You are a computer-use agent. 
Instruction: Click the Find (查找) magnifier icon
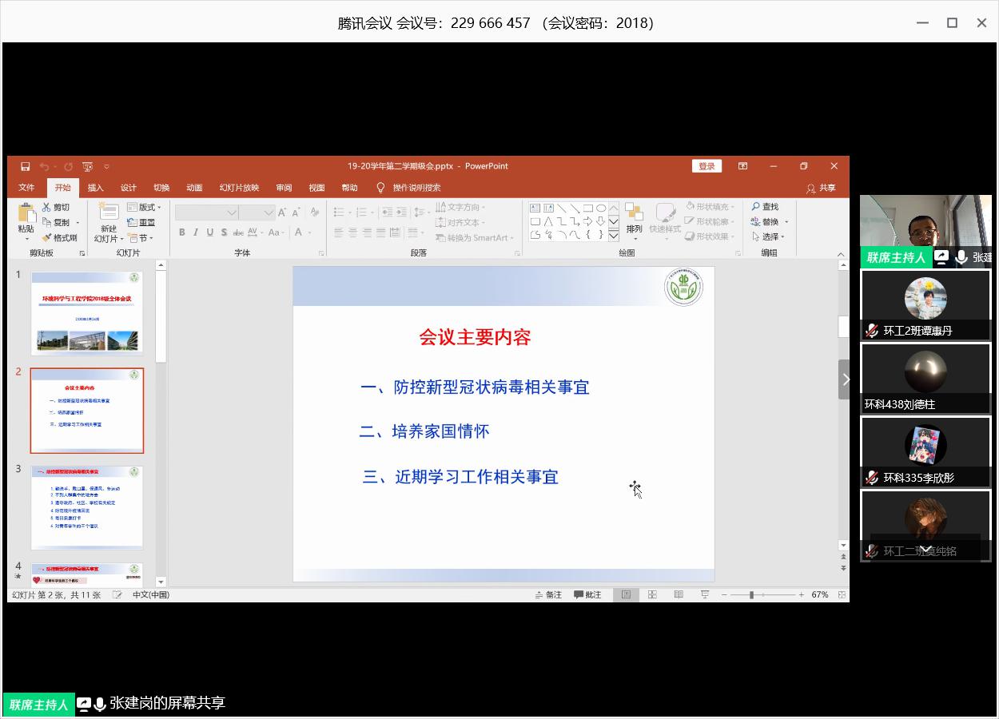pos(755,207)
